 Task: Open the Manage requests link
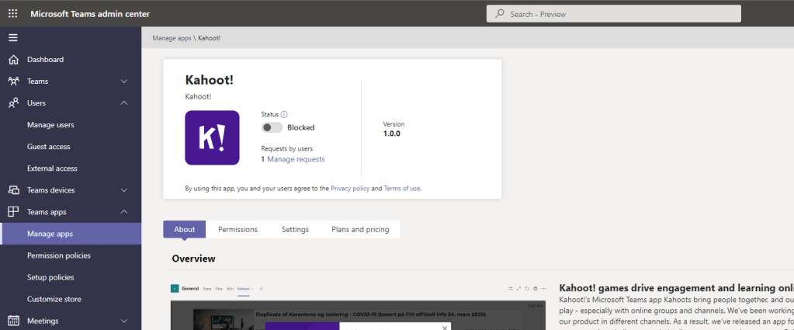point(296,159)
